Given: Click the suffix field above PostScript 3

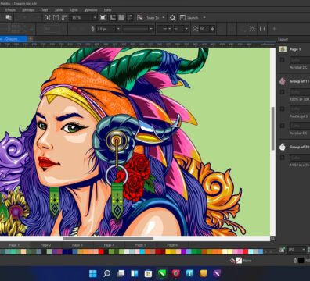Looking at the screenshot, I should (300, 108).
